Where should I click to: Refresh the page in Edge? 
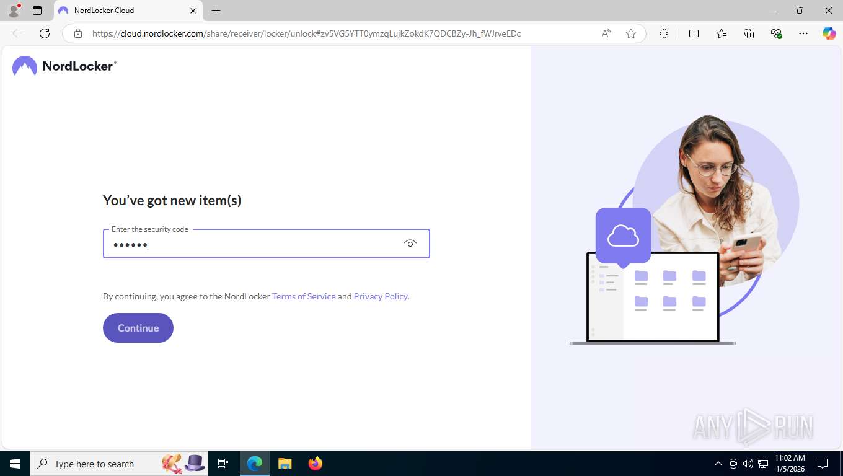pos(45,33)
